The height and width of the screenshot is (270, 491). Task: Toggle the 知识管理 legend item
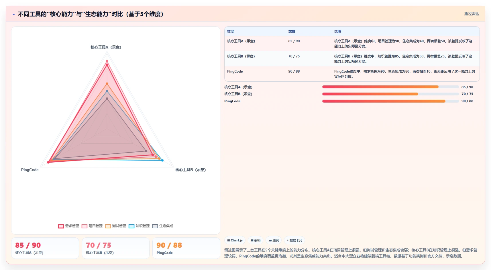coord(139,226)
